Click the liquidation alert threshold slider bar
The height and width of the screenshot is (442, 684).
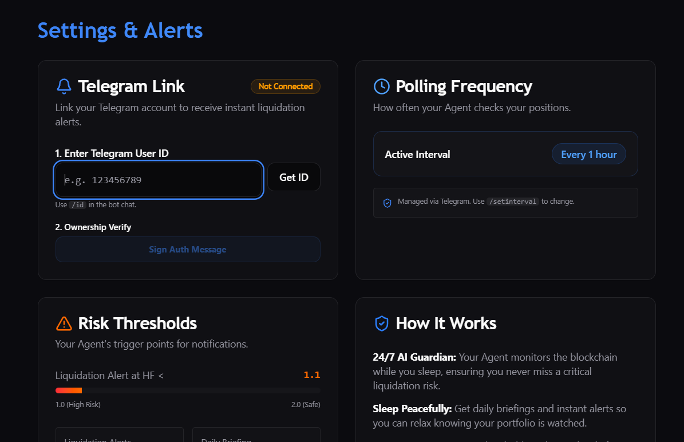click(x=188, y=390)
